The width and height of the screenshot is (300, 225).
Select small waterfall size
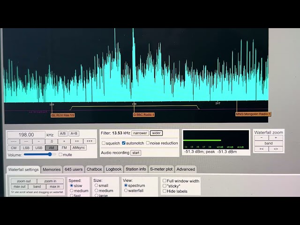[96, 186]
